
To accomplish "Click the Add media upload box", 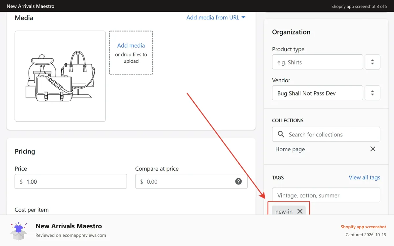I will coord(131,52).
